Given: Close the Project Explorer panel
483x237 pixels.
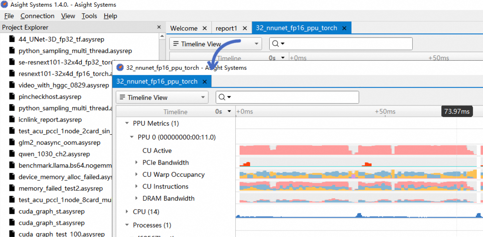Looking at the screenshot, I should click(x=159, y=27).
